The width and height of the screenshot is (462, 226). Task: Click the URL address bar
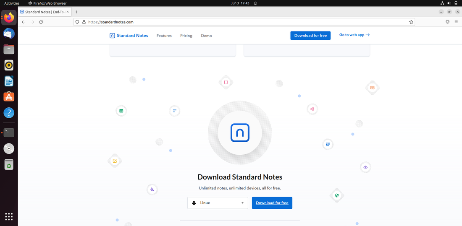click(244, 22)
